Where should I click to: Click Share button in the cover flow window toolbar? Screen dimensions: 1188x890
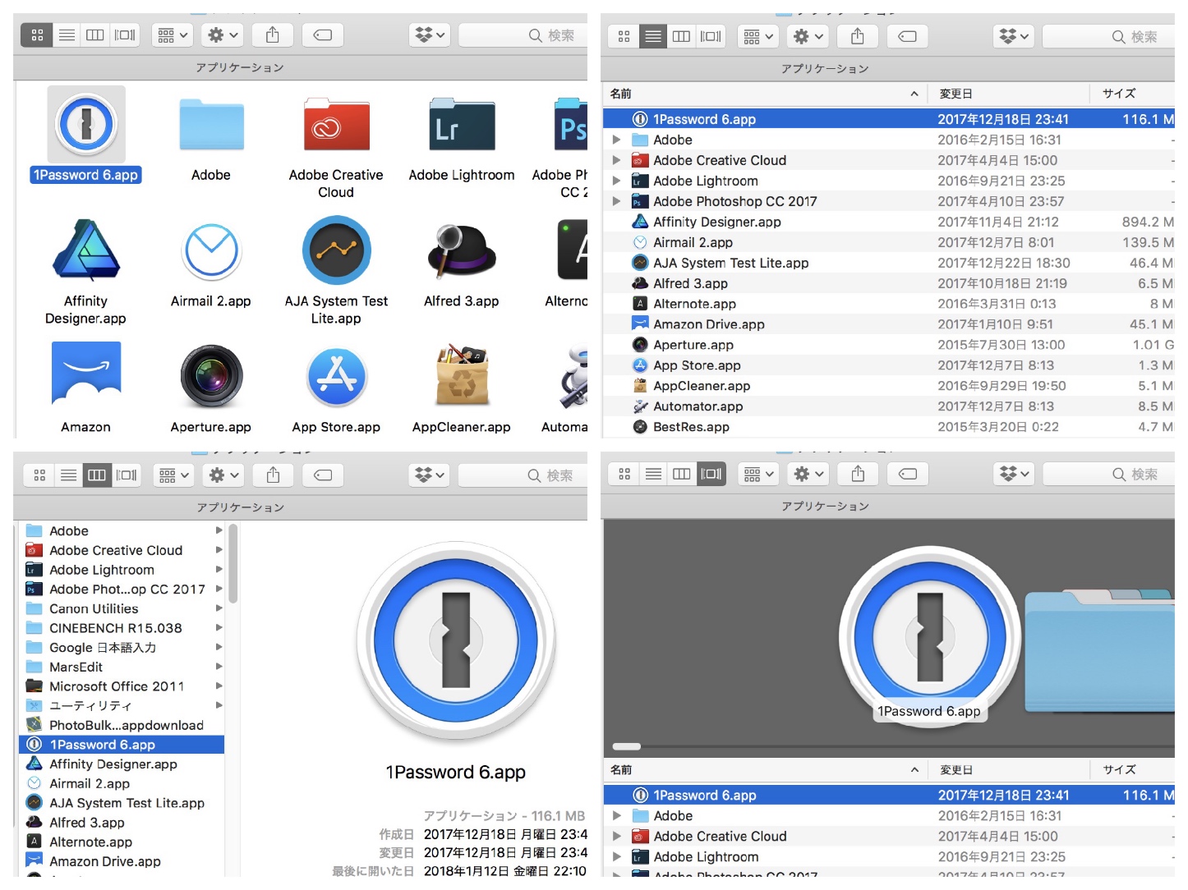(x=859, y=474)
